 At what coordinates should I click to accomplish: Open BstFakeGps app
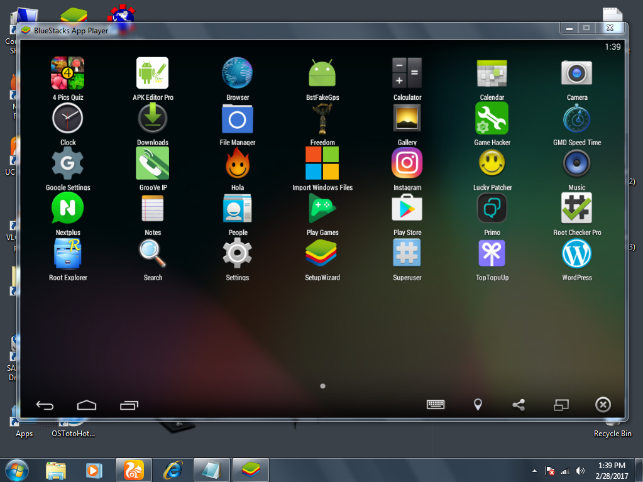coord(322,74)
